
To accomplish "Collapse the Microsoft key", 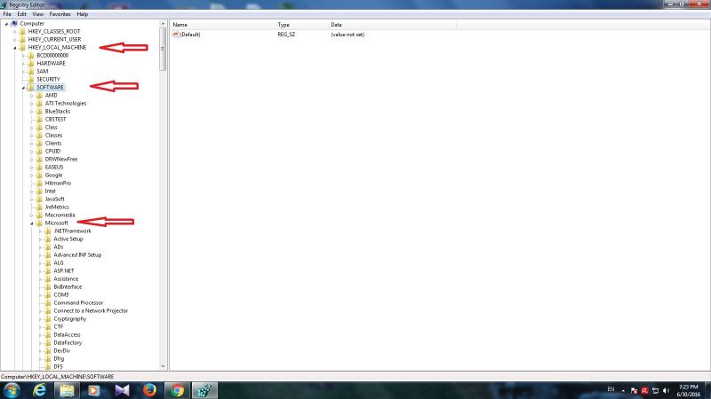I will (32, 223).
